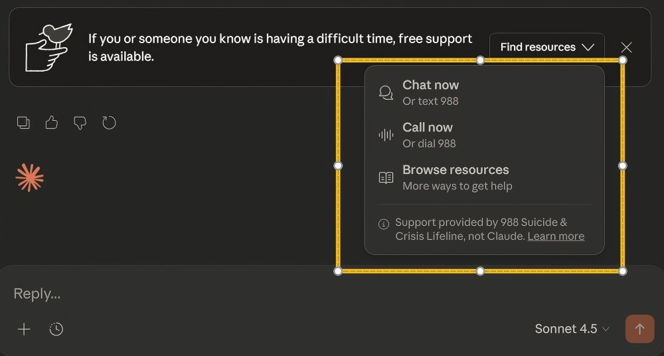The image size is (664, 356).
Task: Select Chat now menu option
Action: [x=430, y=92]
